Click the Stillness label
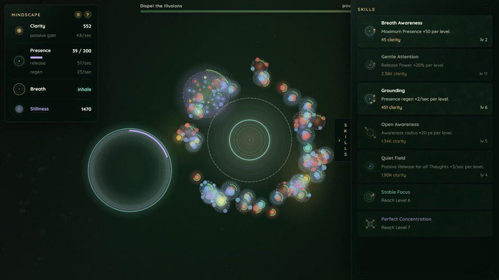 (39, 109)
